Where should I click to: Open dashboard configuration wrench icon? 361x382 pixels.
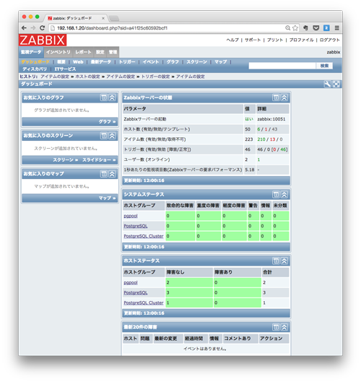328,84
